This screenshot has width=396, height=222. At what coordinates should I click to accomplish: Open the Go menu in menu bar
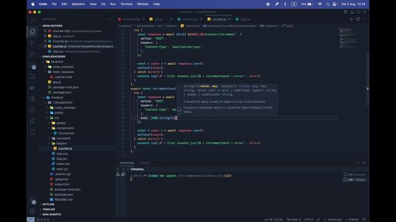click(103, 4)
